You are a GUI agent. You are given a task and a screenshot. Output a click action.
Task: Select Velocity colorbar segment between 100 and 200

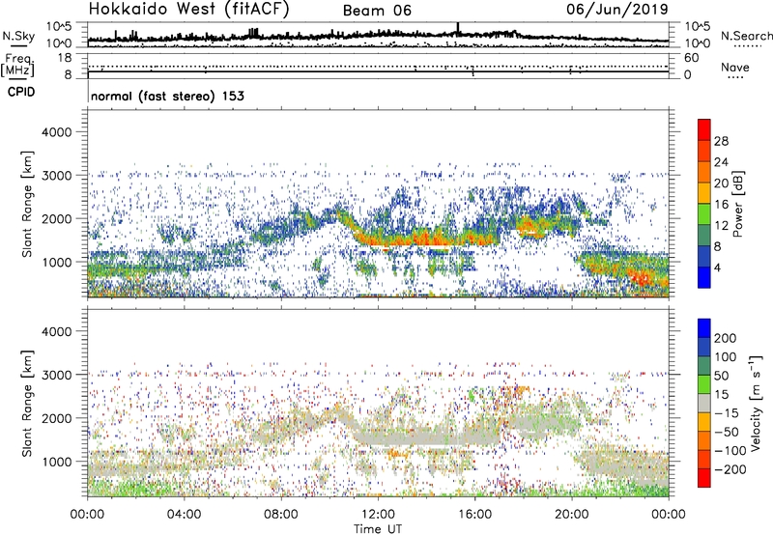click(704, 347)
